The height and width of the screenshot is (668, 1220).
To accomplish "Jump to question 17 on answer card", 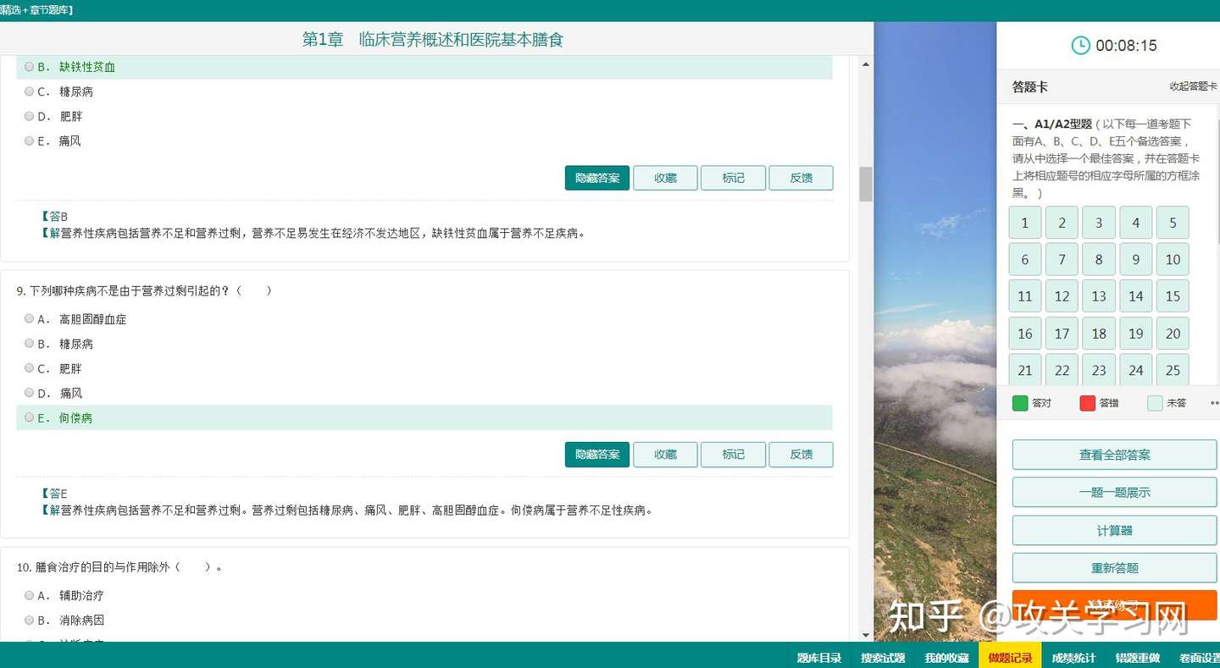I will (1062, 334).
